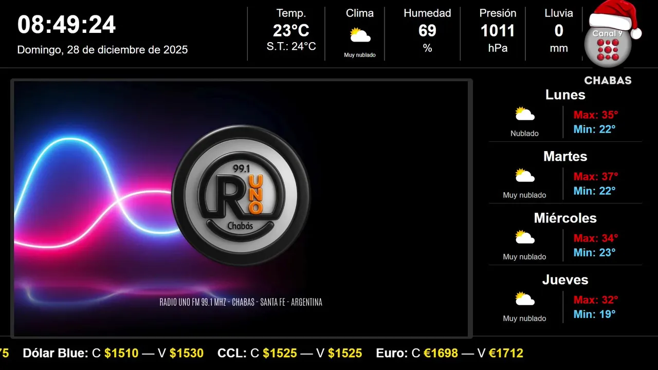
Task: Click the CCL ticker label
Action: pyautogui.click(x=232, y=354)
